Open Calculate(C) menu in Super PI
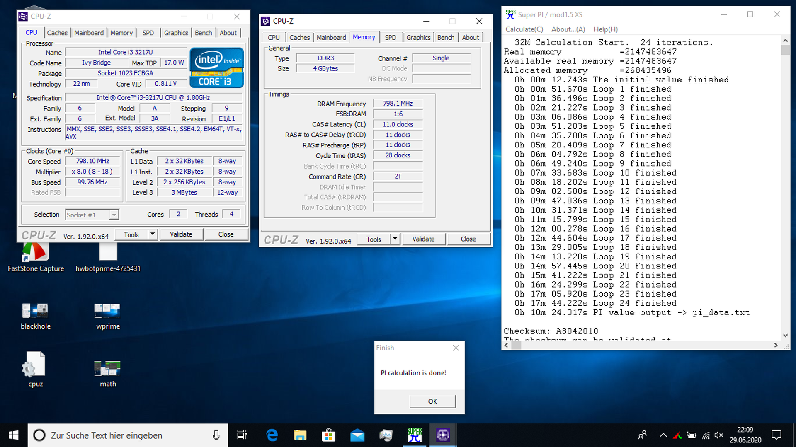The height and width of the screenshot is (447, 796). tap(524, 29)
